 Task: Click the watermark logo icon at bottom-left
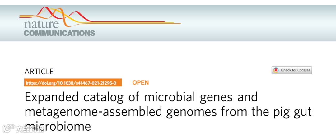tap(8, 128)
